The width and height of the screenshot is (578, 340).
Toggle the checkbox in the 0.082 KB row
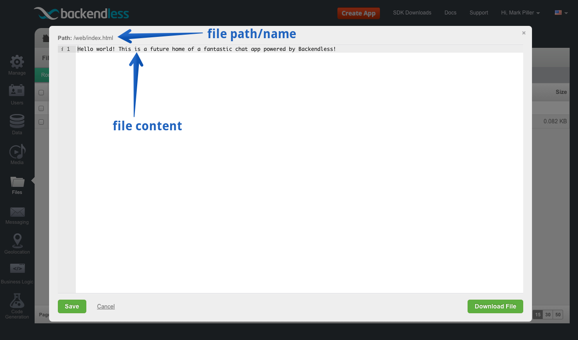(x=41, y=122)
